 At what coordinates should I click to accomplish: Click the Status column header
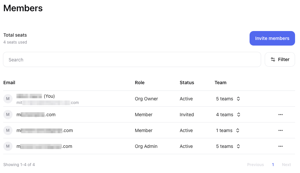(187, 83)
